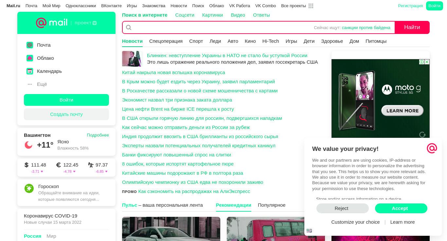447x241 pixels.
Task: Click the Календарь calendar icon in sidebar
Action: pyautogui.click(x=30, y=71)
